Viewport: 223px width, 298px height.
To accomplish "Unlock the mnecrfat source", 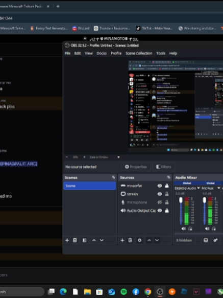I will pos(167,186).
